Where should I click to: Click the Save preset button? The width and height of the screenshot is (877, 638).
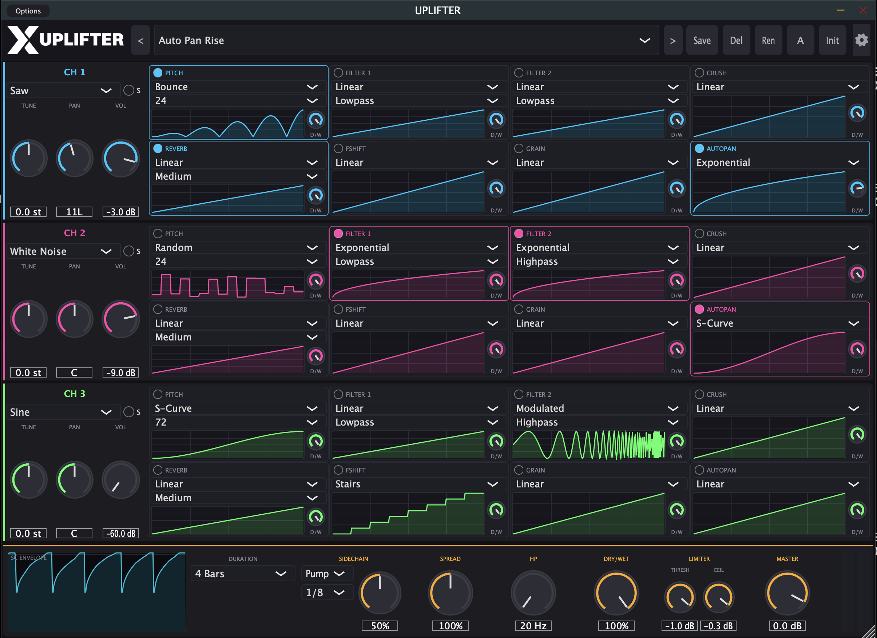702,40
